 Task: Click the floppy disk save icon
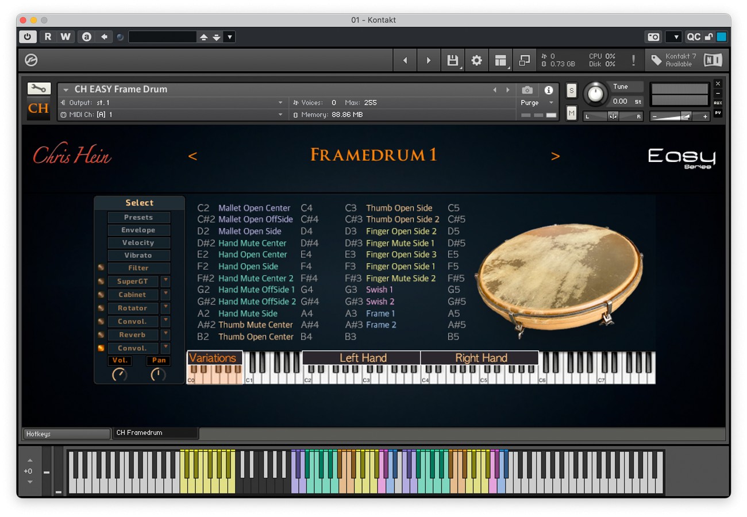click(452, 60)
